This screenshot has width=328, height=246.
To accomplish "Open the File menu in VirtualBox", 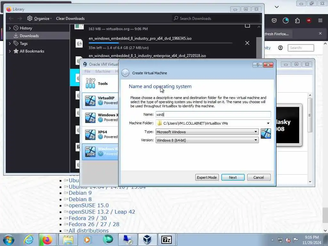I will (87, 71).
